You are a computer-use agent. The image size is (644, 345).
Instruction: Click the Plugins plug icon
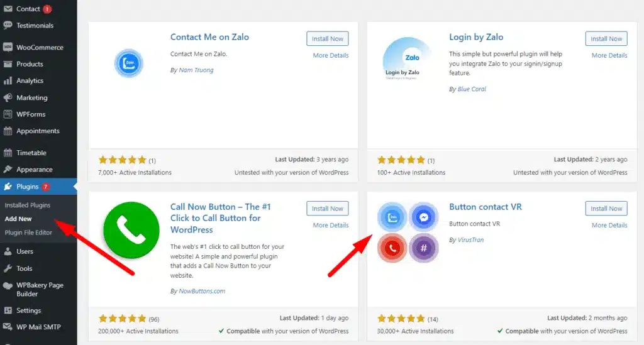coord(8,187)
